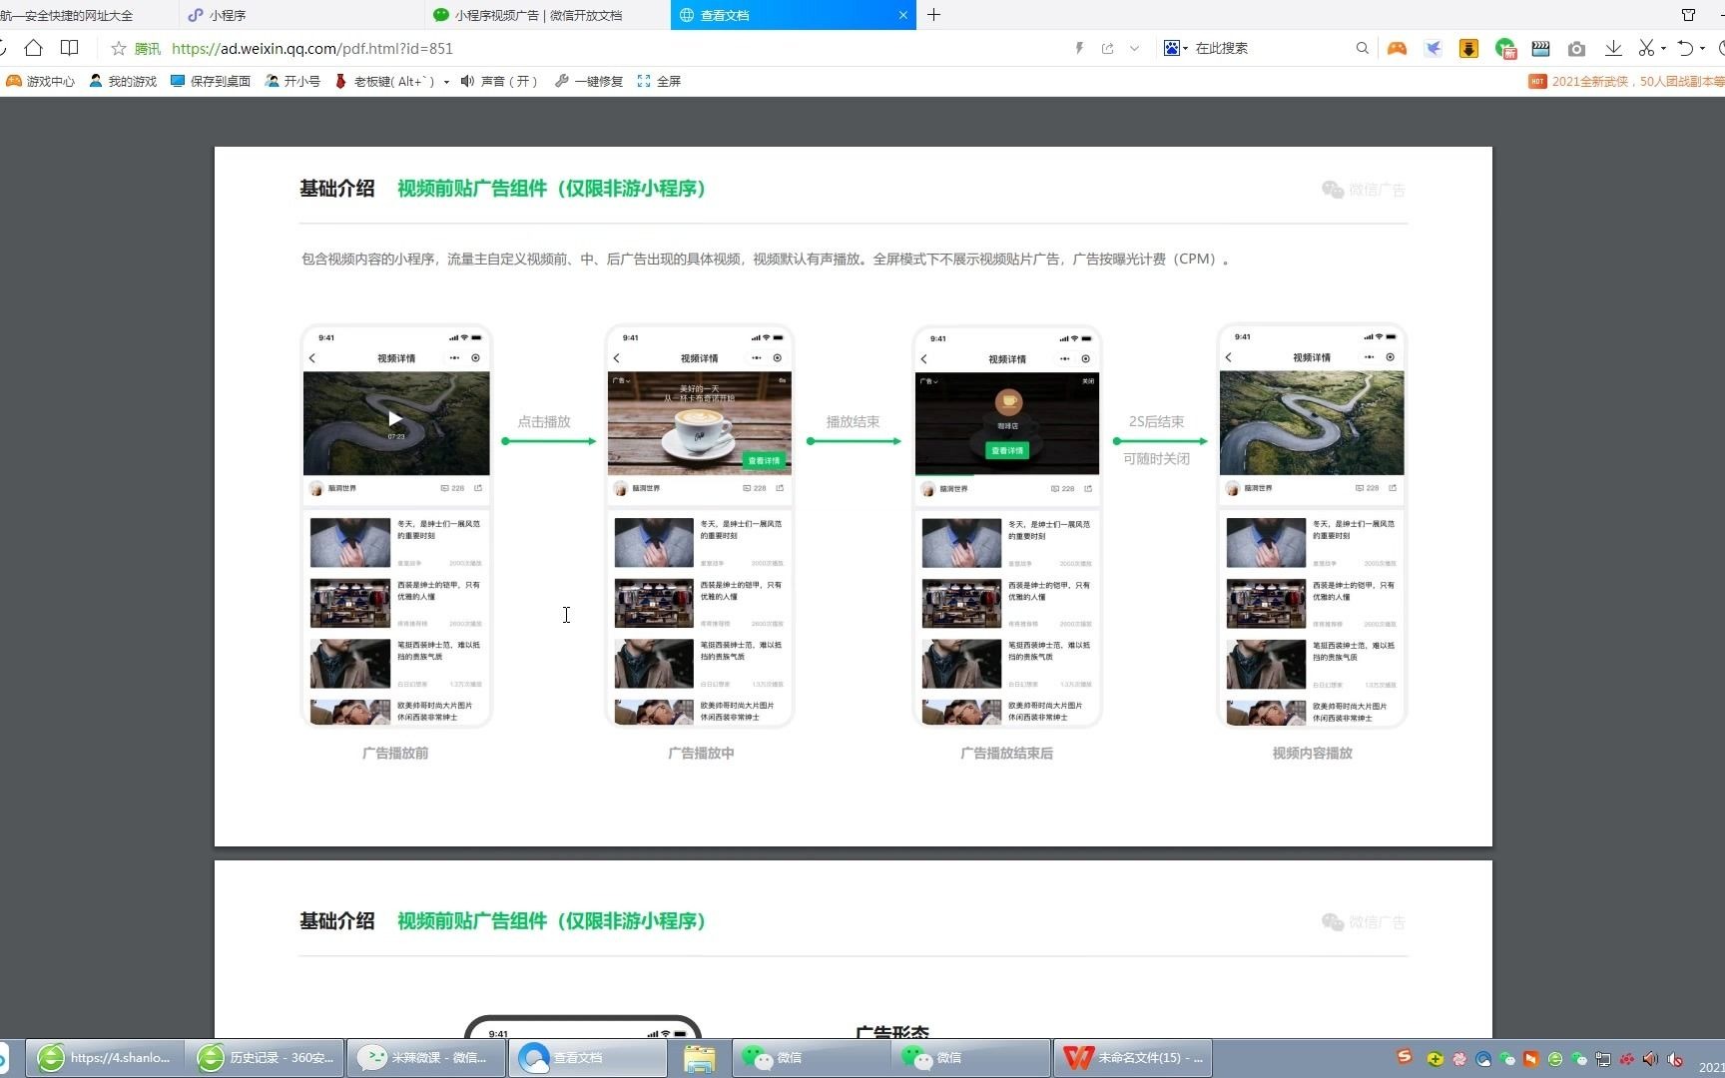Open the home page icon
This screenshot has height=1078, width=1725.
(x=33, y=48)
